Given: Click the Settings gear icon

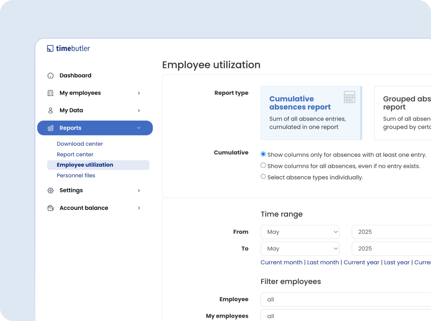Looking at the screenshot, I should coord(51,191).
